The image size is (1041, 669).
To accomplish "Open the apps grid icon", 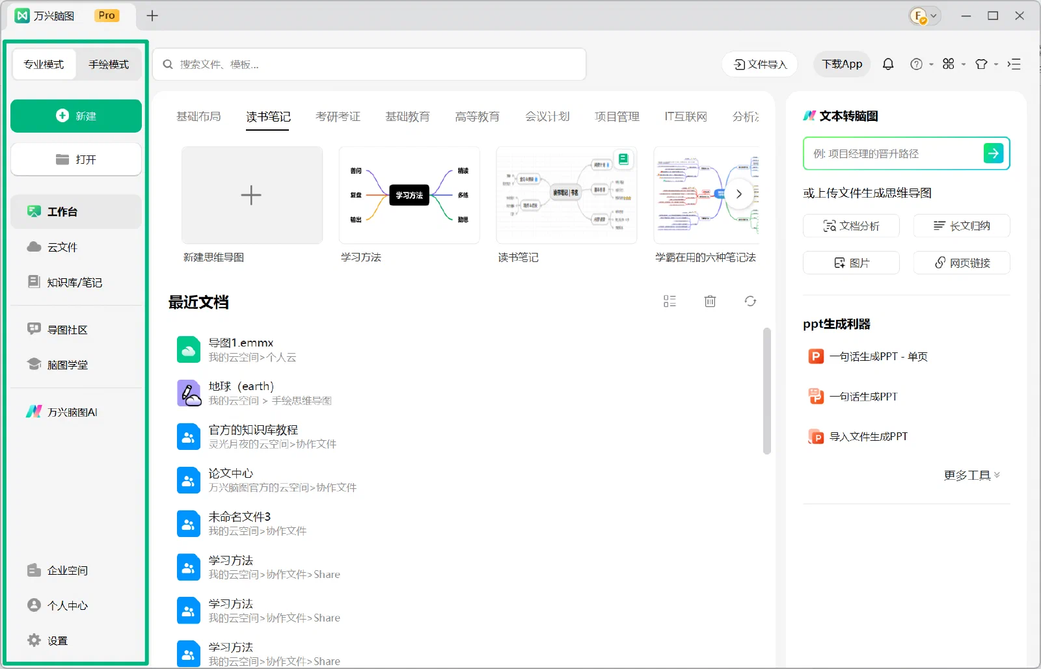I will tap(949, 64).
